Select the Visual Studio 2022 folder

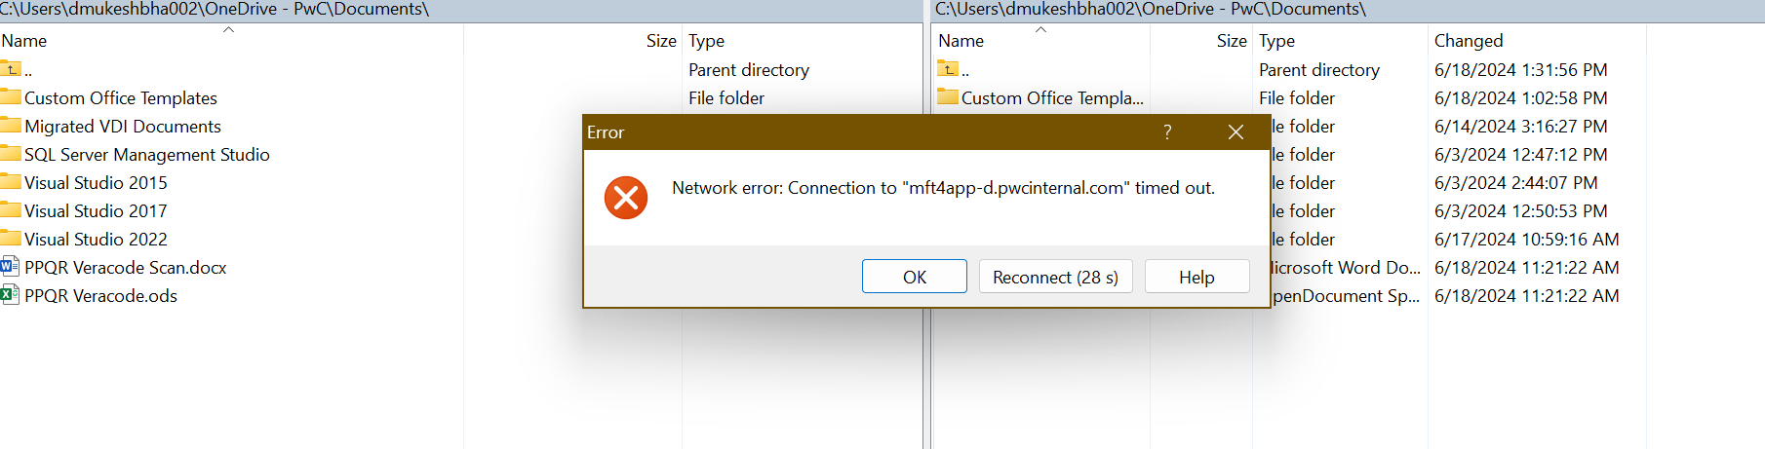(x=96, y=240)
